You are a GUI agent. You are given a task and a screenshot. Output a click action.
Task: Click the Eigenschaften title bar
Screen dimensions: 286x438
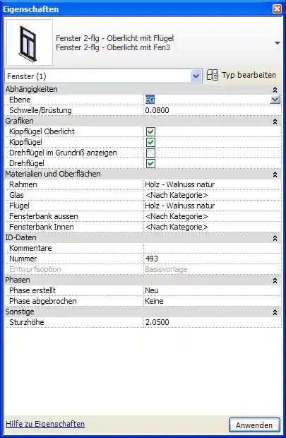[137, 9]
